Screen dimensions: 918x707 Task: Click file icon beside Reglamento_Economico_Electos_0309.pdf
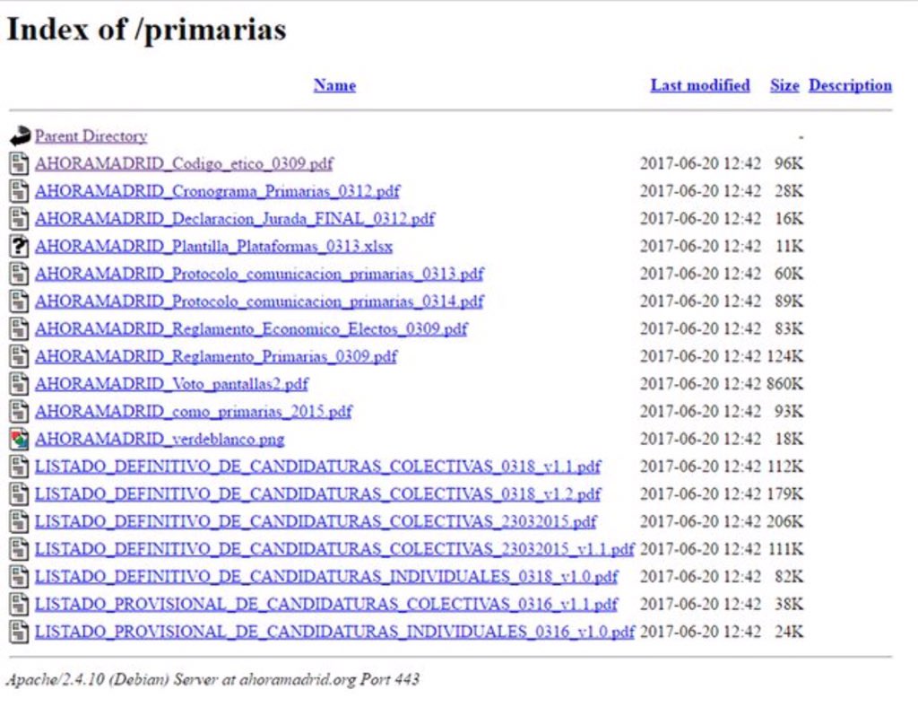click(19, 328)
